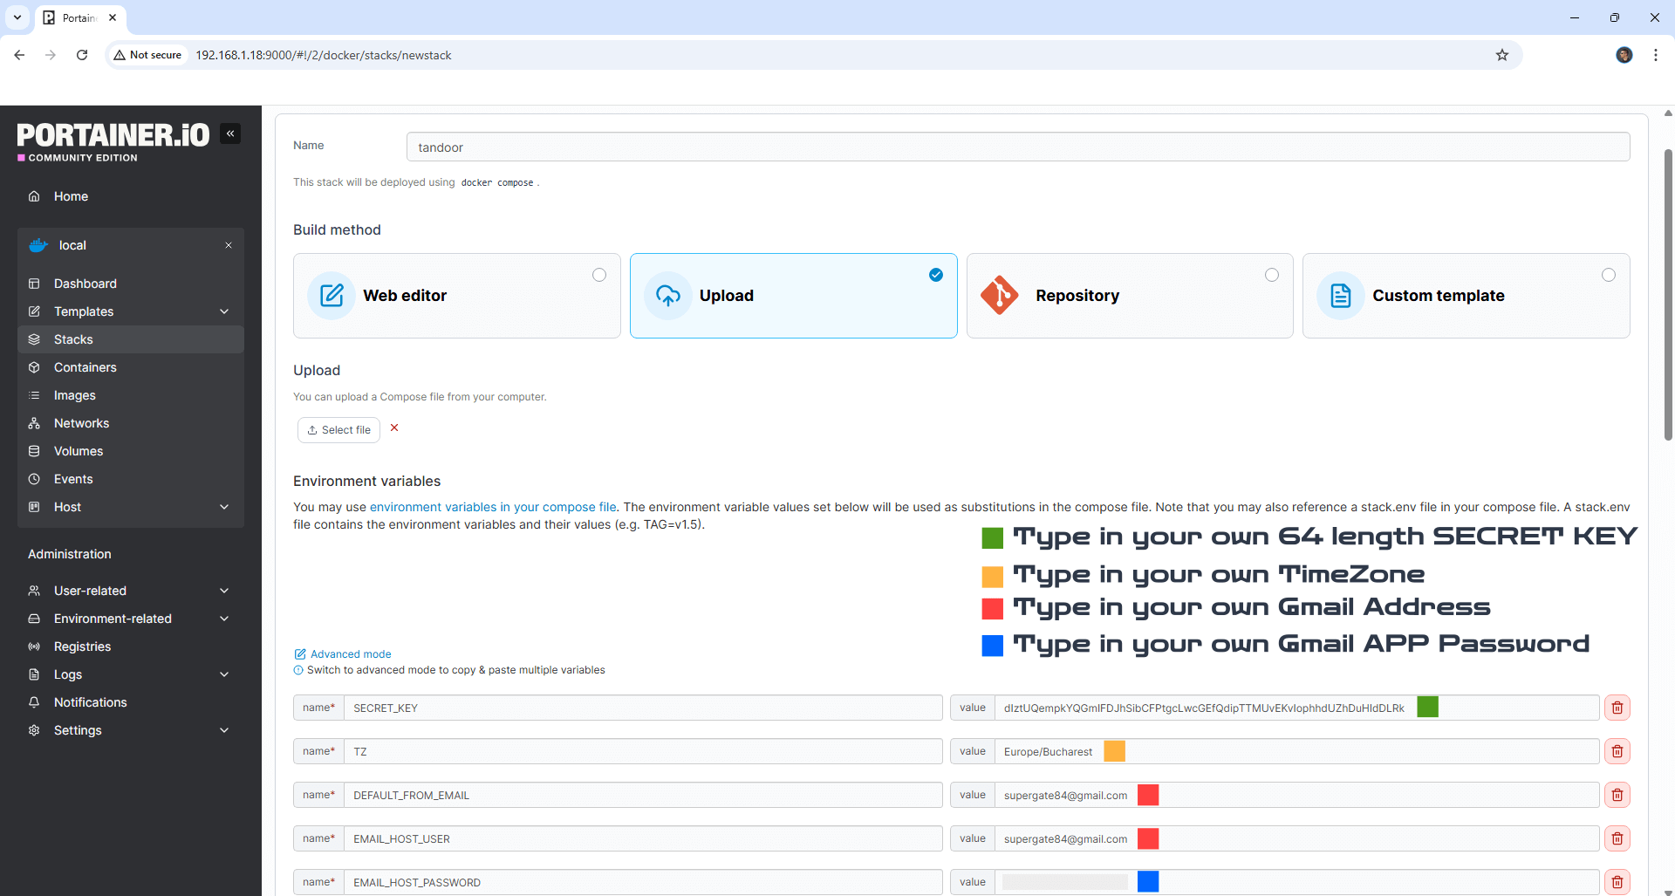
Task: Bookmark this page with the star icon
Action: 1501,55
